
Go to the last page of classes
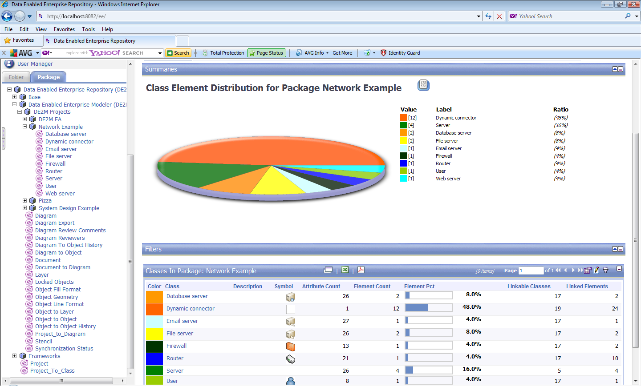tap(580, 270)
